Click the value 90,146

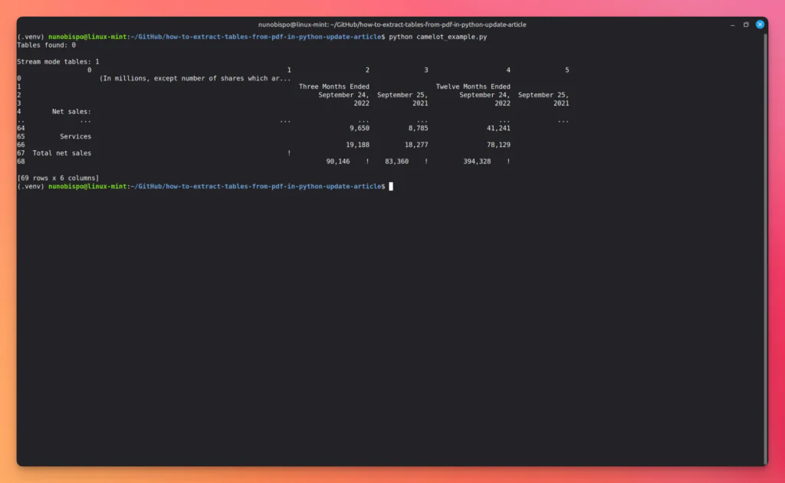[x=338, y=161]
